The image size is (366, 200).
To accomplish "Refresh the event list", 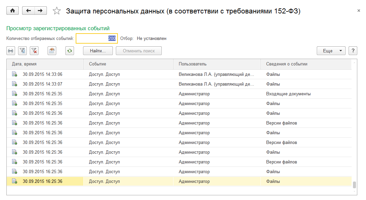I will click(x=69, y=51).
